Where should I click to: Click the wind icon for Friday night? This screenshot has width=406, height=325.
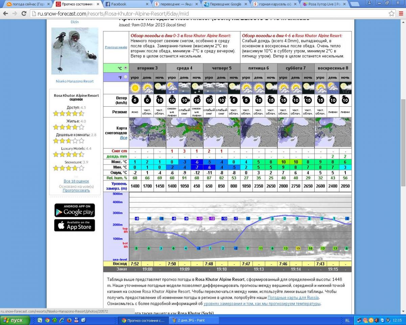coord(271,100)
